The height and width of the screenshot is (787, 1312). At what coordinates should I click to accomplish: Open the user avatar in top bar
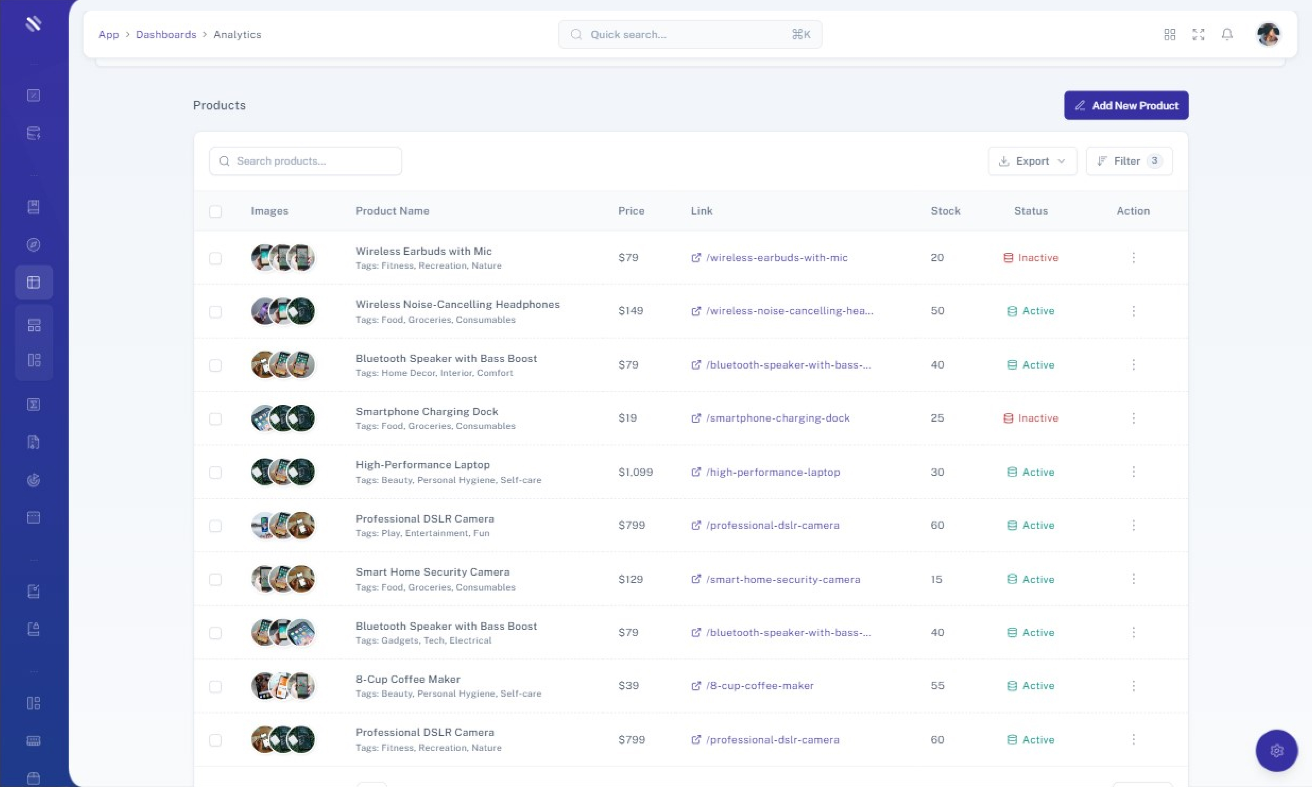pyautogui.click(x=1268, y=34)
